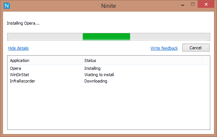217x137 pixels.
Task: Minimize the Ninite window
Action: point(183,5)
